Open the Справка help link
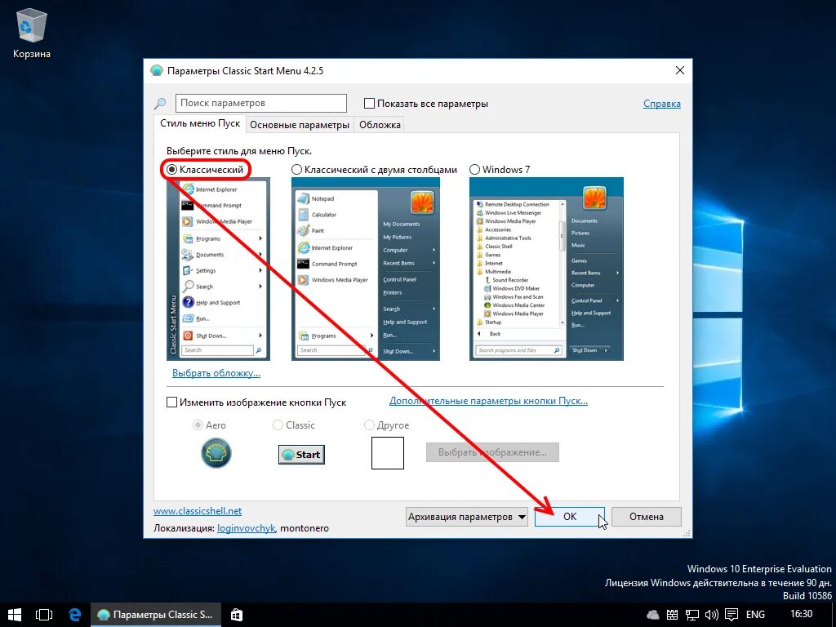This screenshot has height=627, width=836. pos(661,104)
